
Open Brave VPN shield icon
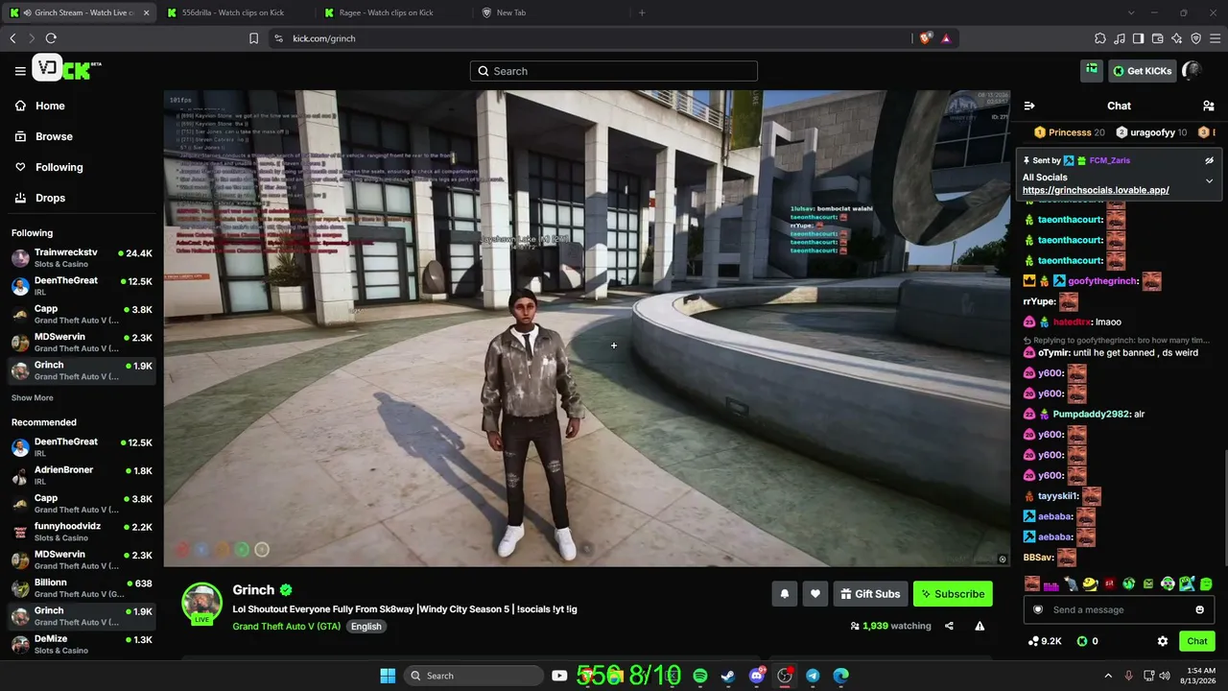tap(1196, 38)
